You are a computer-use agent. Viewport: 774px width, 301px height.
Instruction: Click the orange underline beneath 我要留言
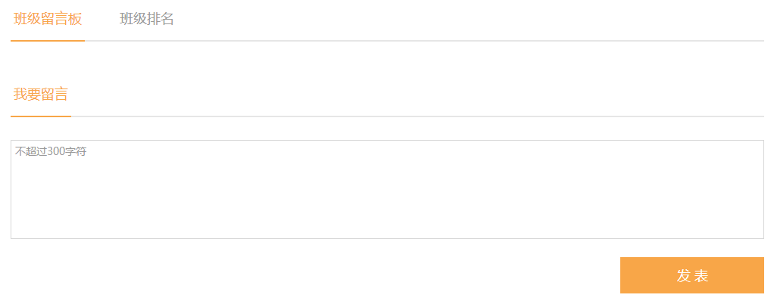41,116
